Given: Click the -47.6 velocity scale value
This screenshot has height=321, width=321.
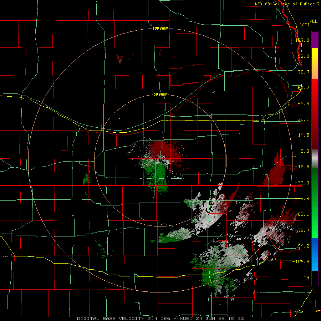Looking at the screenshot, I should click(x=302, y=199).
